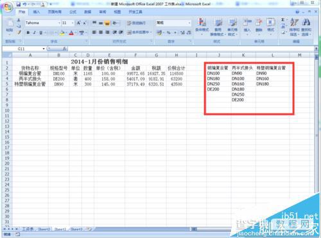Increase font size with the larger A icon
The height and width of the screenshot is (238, 321).
pos(79,23)
